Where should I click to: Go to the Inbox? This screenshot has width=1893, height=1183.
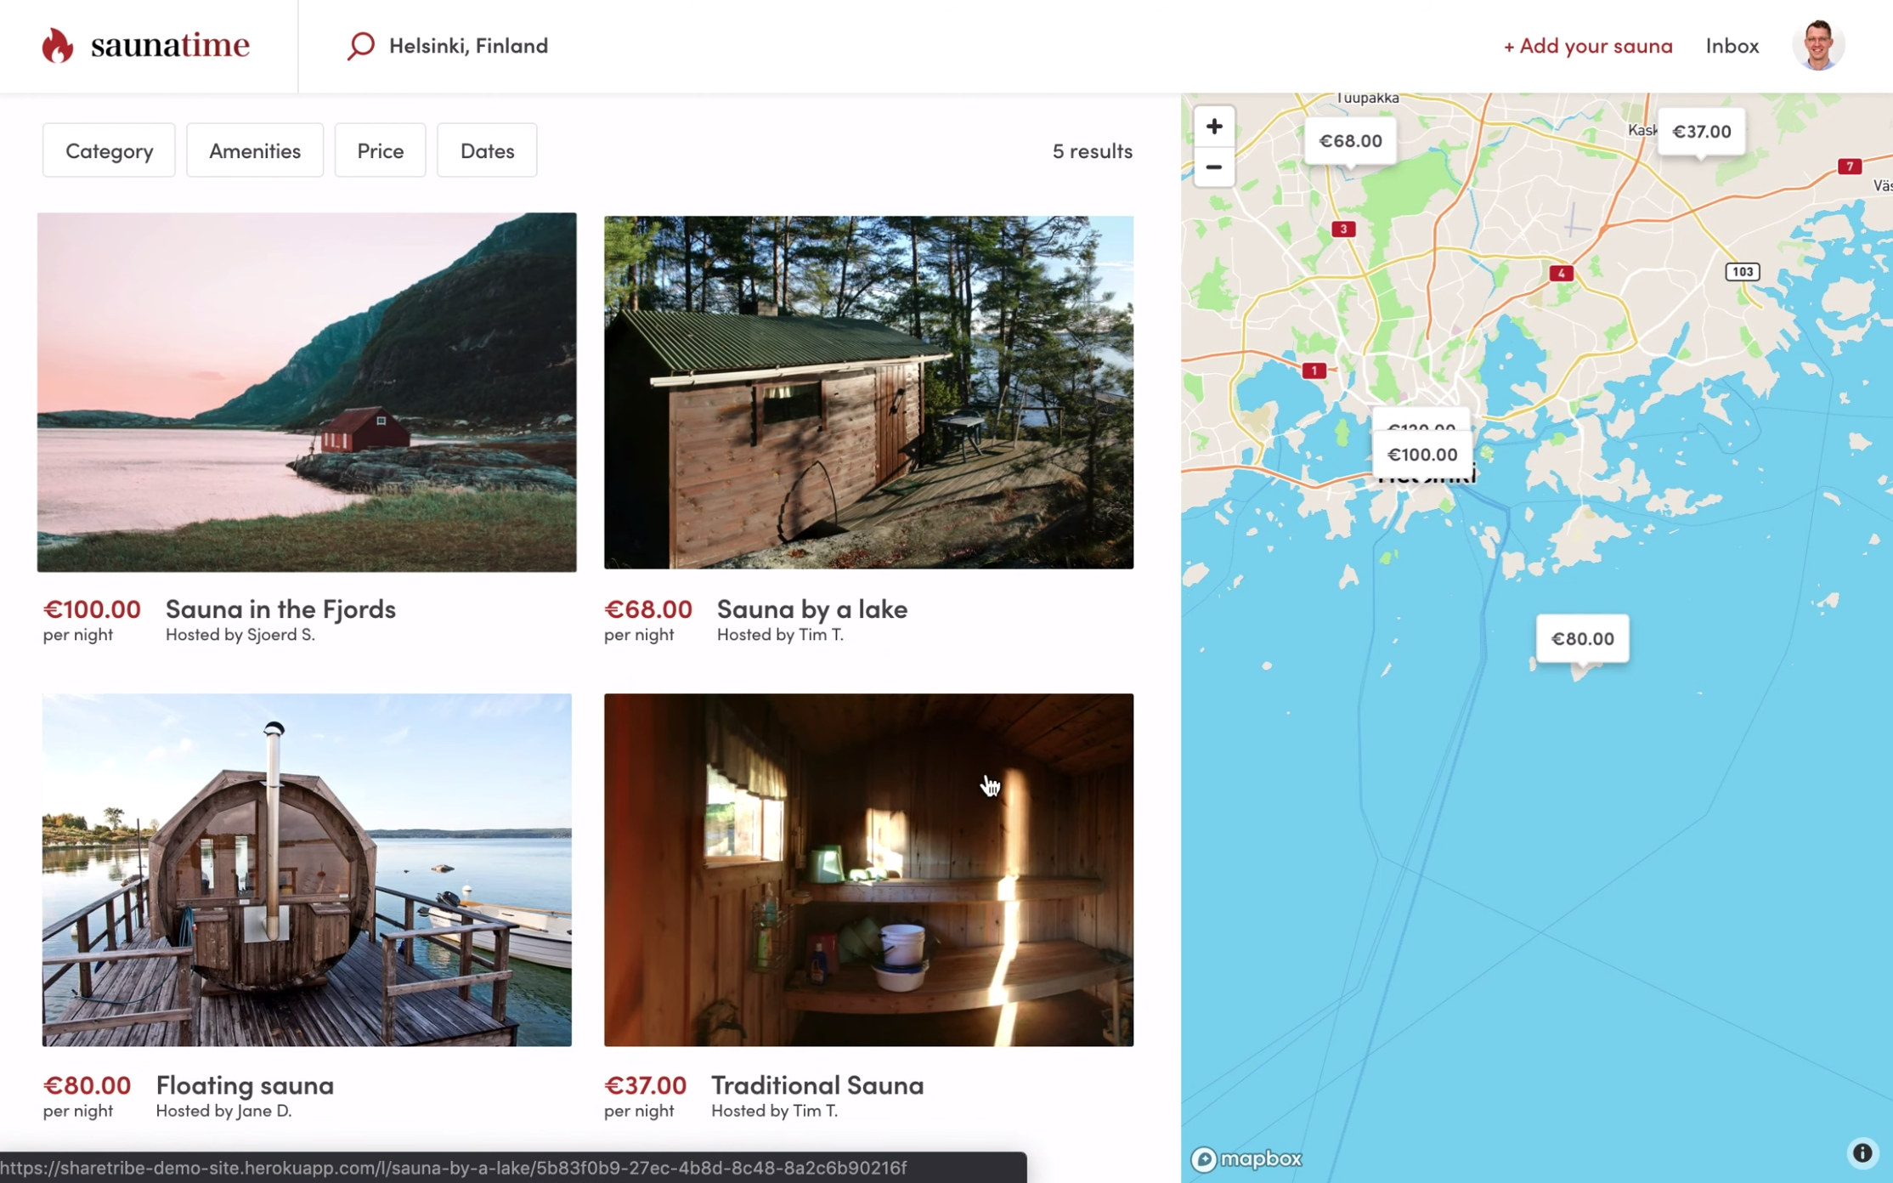1732,46
